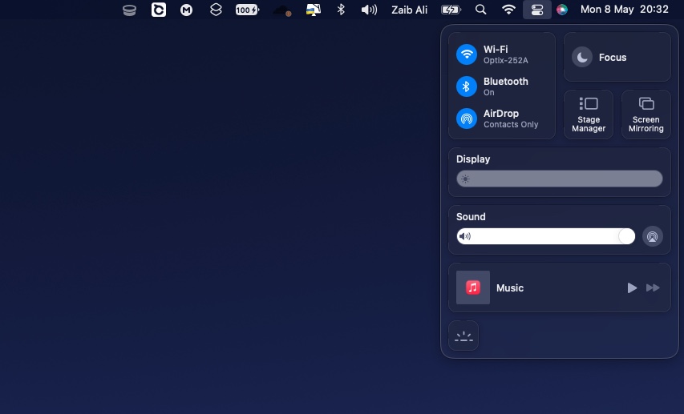Screen dimensions: 684x414
Task: Toggle the Bluetooth blue circle button
Action: (x=467, y=86)
